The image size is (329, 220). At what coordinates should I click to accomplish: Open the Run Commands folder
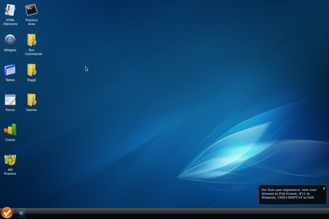tap(32, 40)
